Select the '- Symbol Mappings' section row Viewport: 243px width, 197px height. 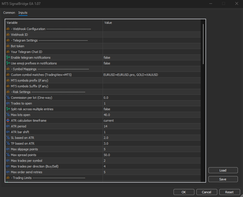[103, 69]
